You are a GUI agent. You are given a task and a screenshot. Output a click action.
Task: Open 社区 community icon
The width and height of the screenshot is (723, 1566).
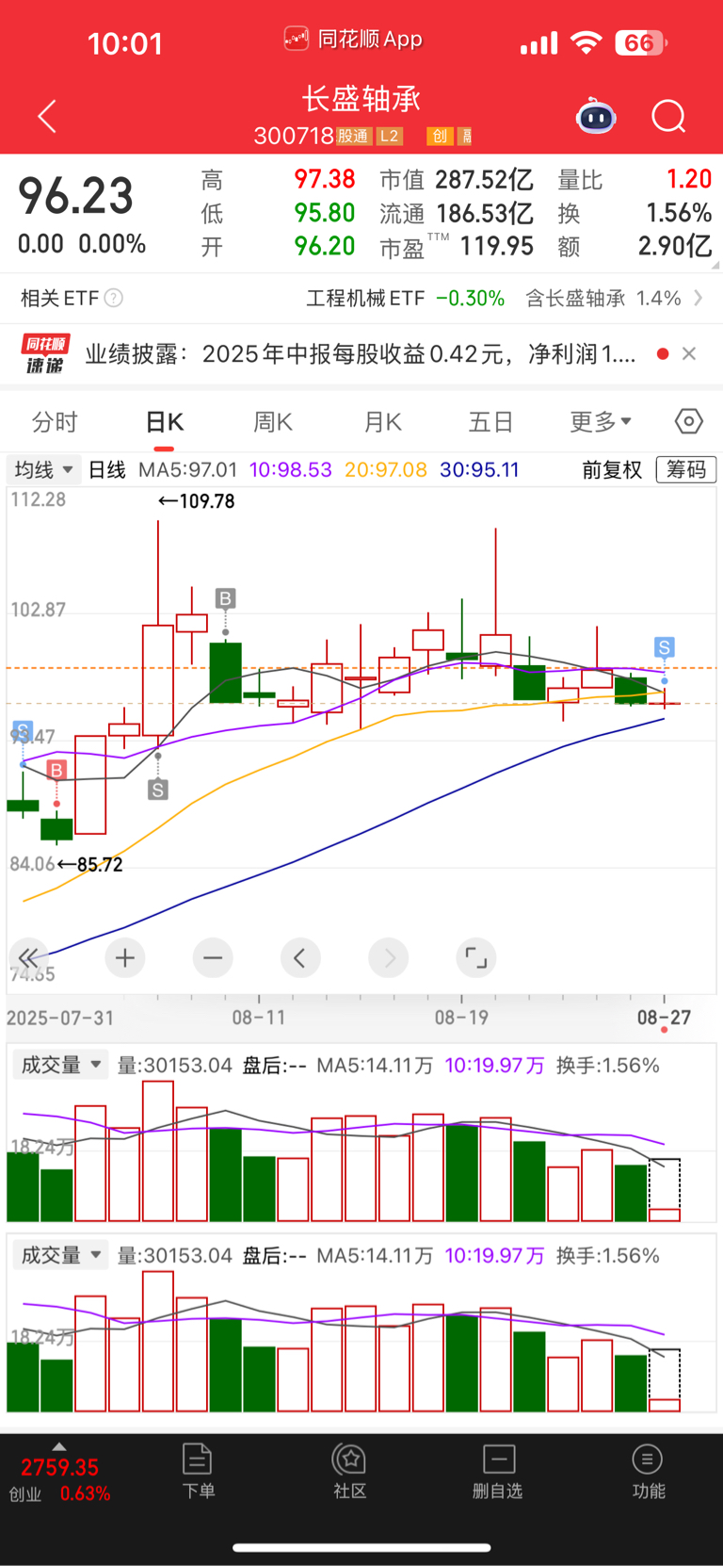click(349, 1470)
